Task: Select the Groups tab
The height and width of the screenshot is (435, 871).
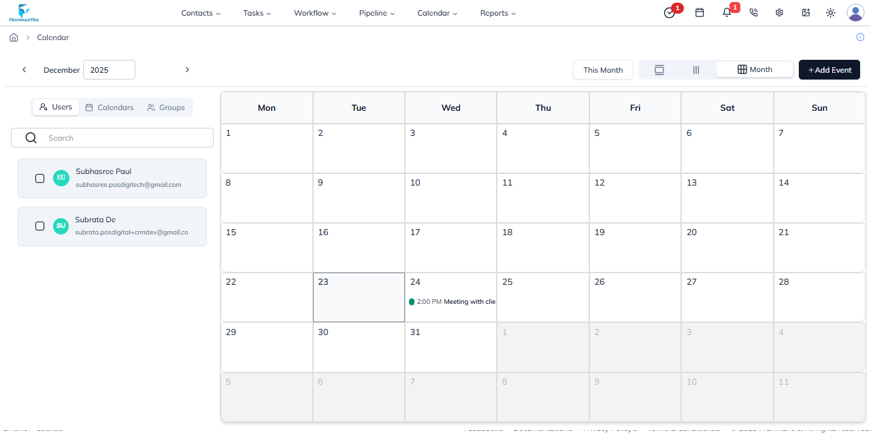Action: tap(166, 107)
